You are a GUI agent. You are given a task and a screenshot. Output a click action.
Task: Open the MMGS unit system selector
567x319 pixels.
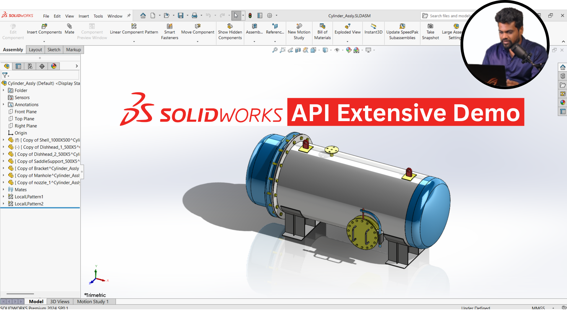coord(538,308)
